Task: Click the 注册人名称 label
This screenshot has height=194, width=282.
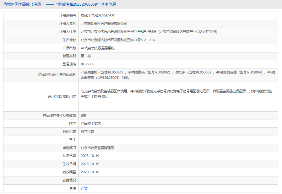Action: (68, 24)
